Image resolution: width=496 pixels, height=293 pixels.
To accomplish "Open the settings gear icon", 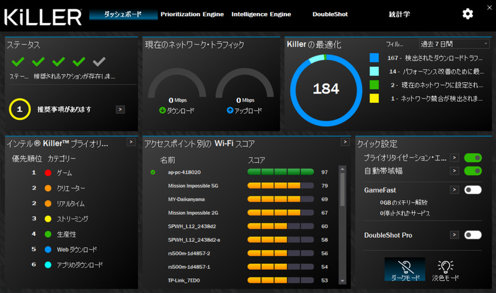I will [467, 14].
